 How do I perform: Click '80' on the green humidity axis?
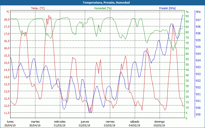[x=187, y=32]
